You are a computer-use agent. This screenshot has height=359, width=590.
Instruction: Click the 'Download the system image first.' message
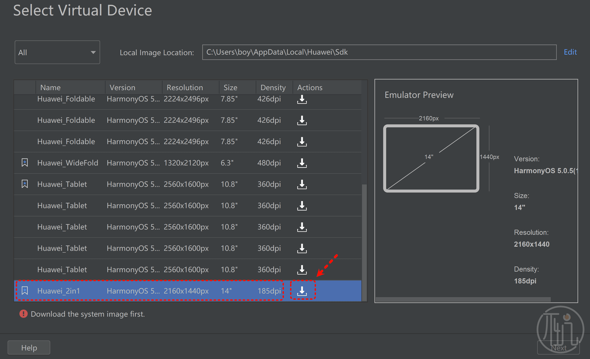click(x=88, y=314)
